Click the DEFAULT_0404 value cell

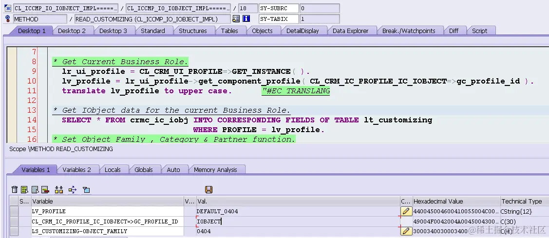[298, 211]
